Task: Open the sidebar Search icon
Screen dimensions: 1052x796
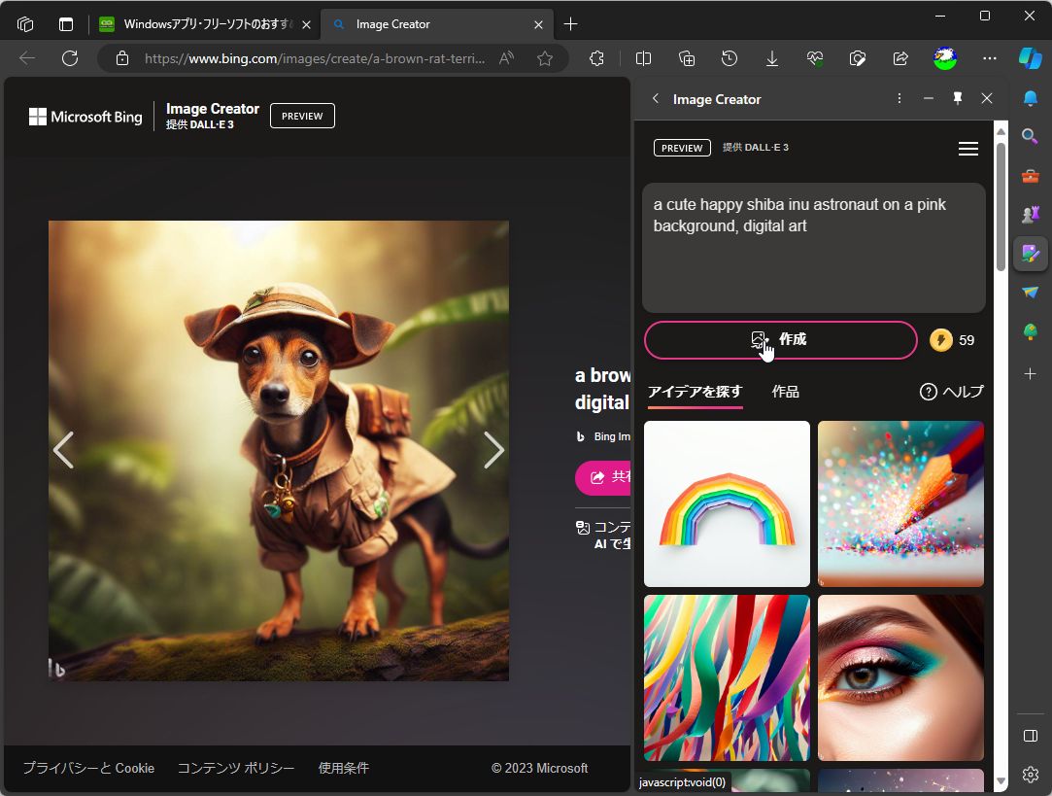Action: point(1031,137)
